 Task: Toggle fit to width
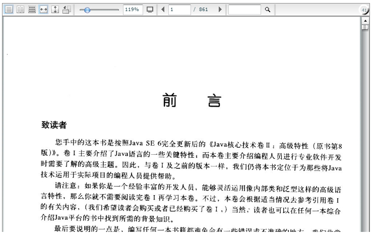pyautogui.click(x=43, y=10)
